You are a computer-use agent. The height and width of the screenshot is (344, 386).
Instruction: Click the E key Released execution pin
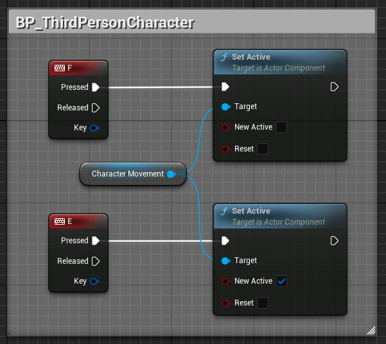96,261
